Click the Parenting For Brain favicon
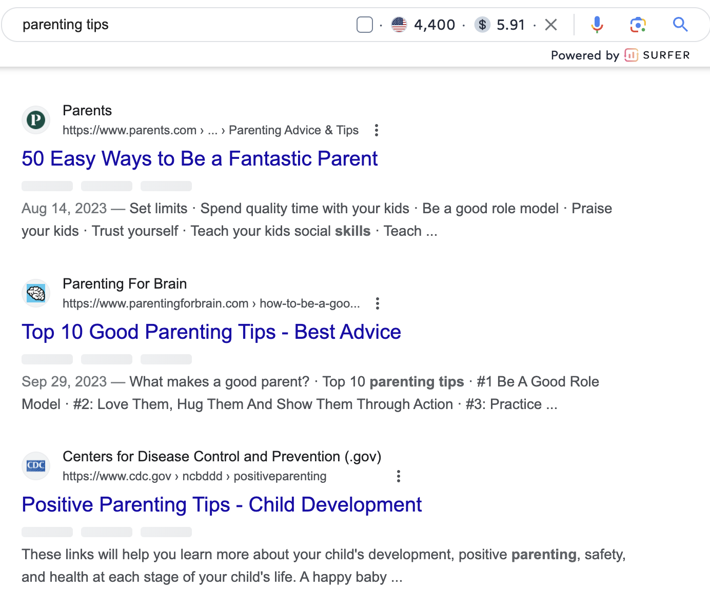Viewport: 710px width, 612px height. [36, 293]
